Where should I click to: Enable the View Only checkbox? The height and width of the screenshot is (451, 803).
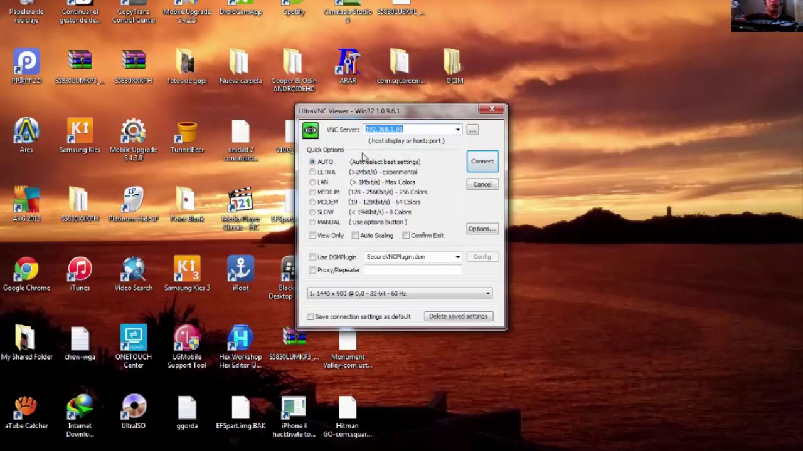pyautogui.click(x=312, y=236)
